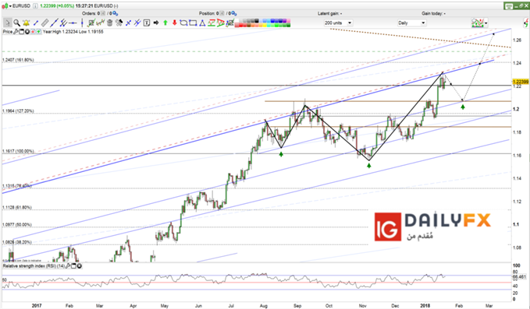Screen dimensions: 530x309
Task: Select the arrow cursor tool
Action: point(8,23)
